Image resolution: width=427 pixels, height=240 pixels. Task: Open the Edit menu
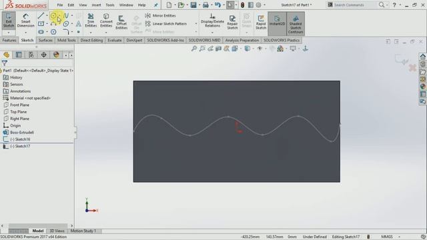[x=71, y=5]
